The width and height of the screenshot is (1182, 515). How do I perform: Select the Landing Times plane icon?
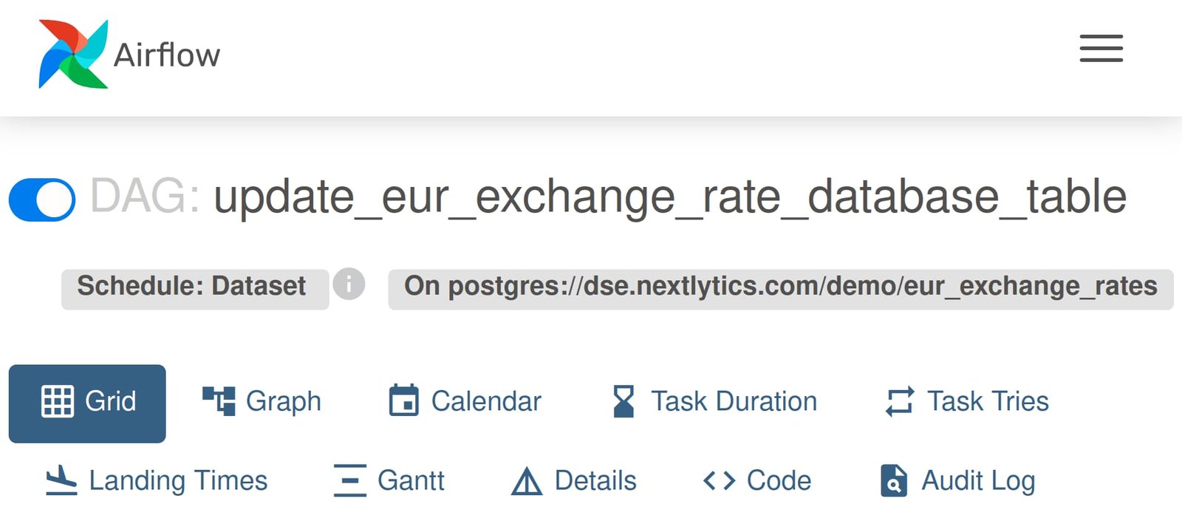tap(61, 479)
